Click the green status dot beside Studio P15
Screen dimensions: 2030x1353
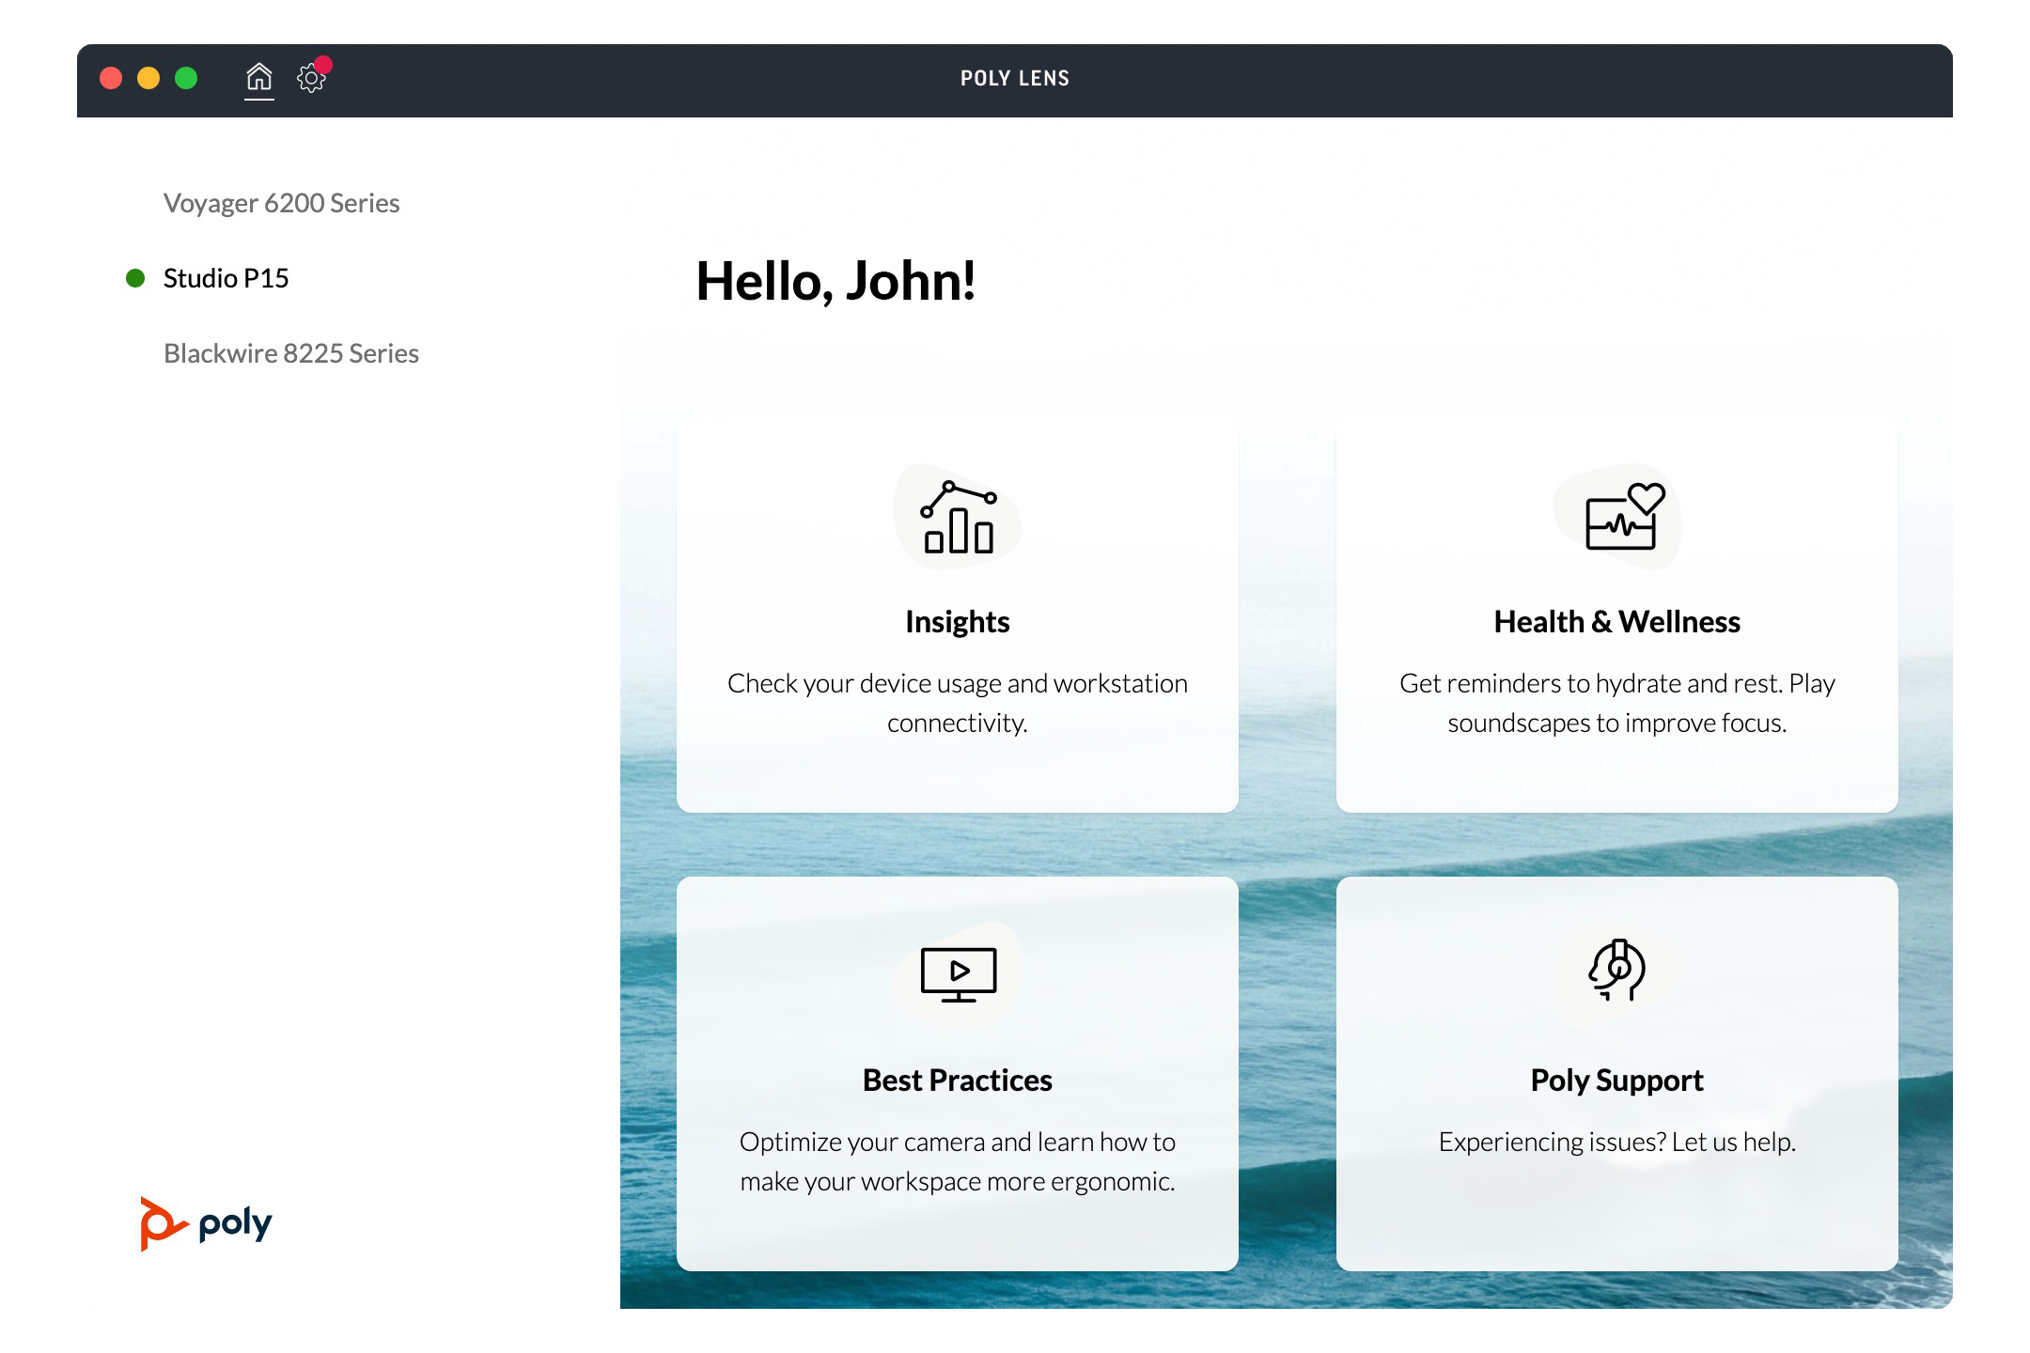click(135, 278)
